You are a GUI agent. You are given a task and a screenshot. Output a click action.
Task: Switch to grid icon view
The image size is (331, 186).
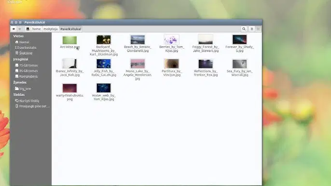coord(258,29)
